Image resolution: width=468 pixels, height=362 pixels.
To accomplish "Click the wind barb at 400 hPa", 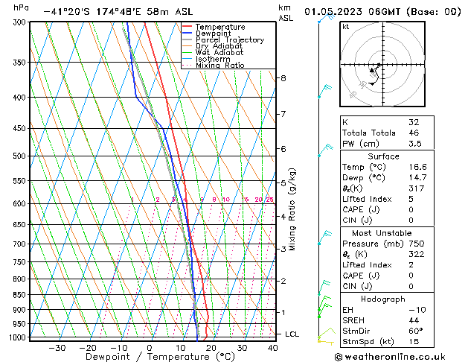I will point(324,92).
